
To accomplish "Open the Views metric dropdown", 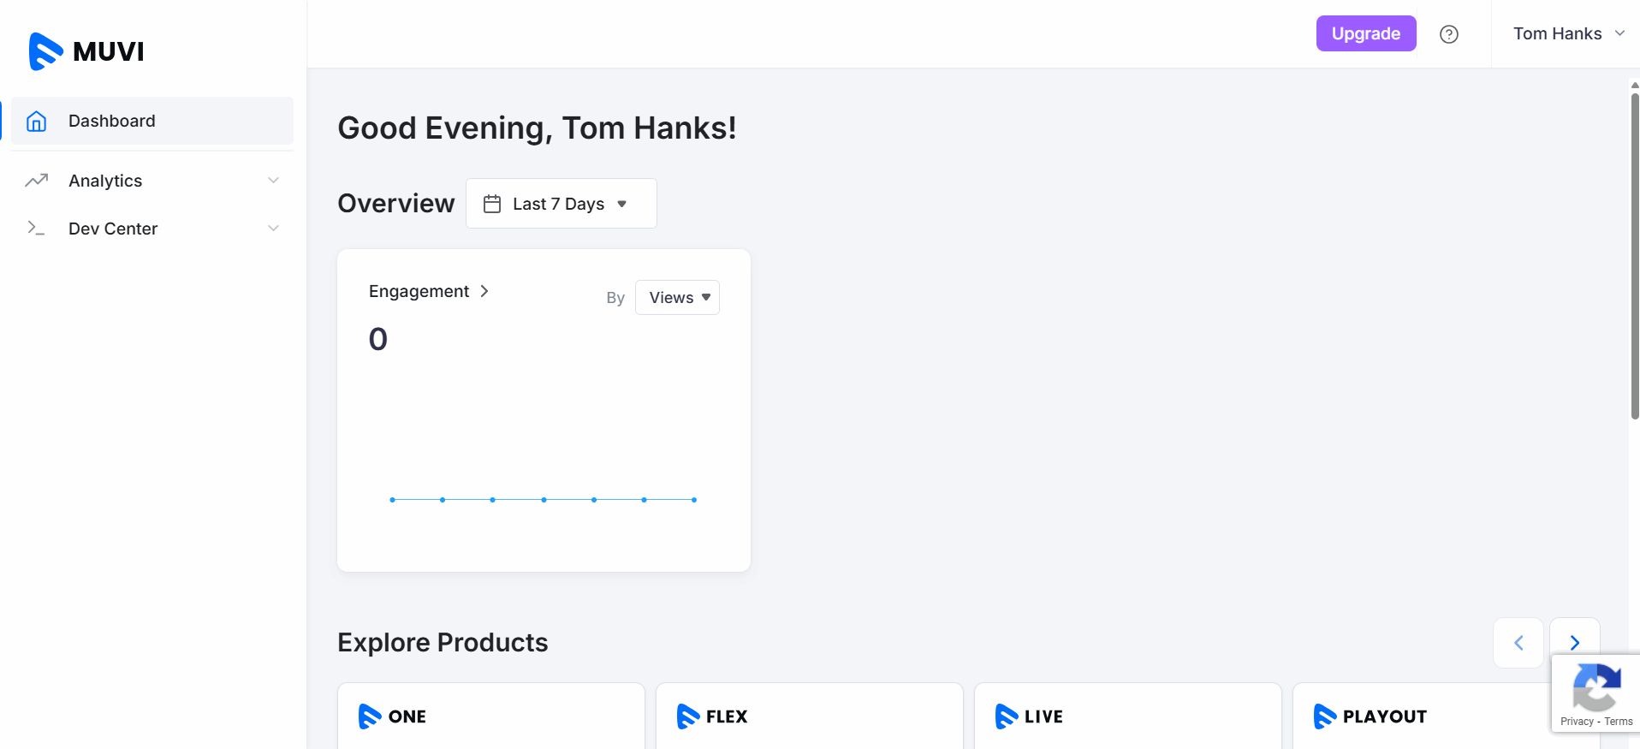I will click(x=677, y=298).
